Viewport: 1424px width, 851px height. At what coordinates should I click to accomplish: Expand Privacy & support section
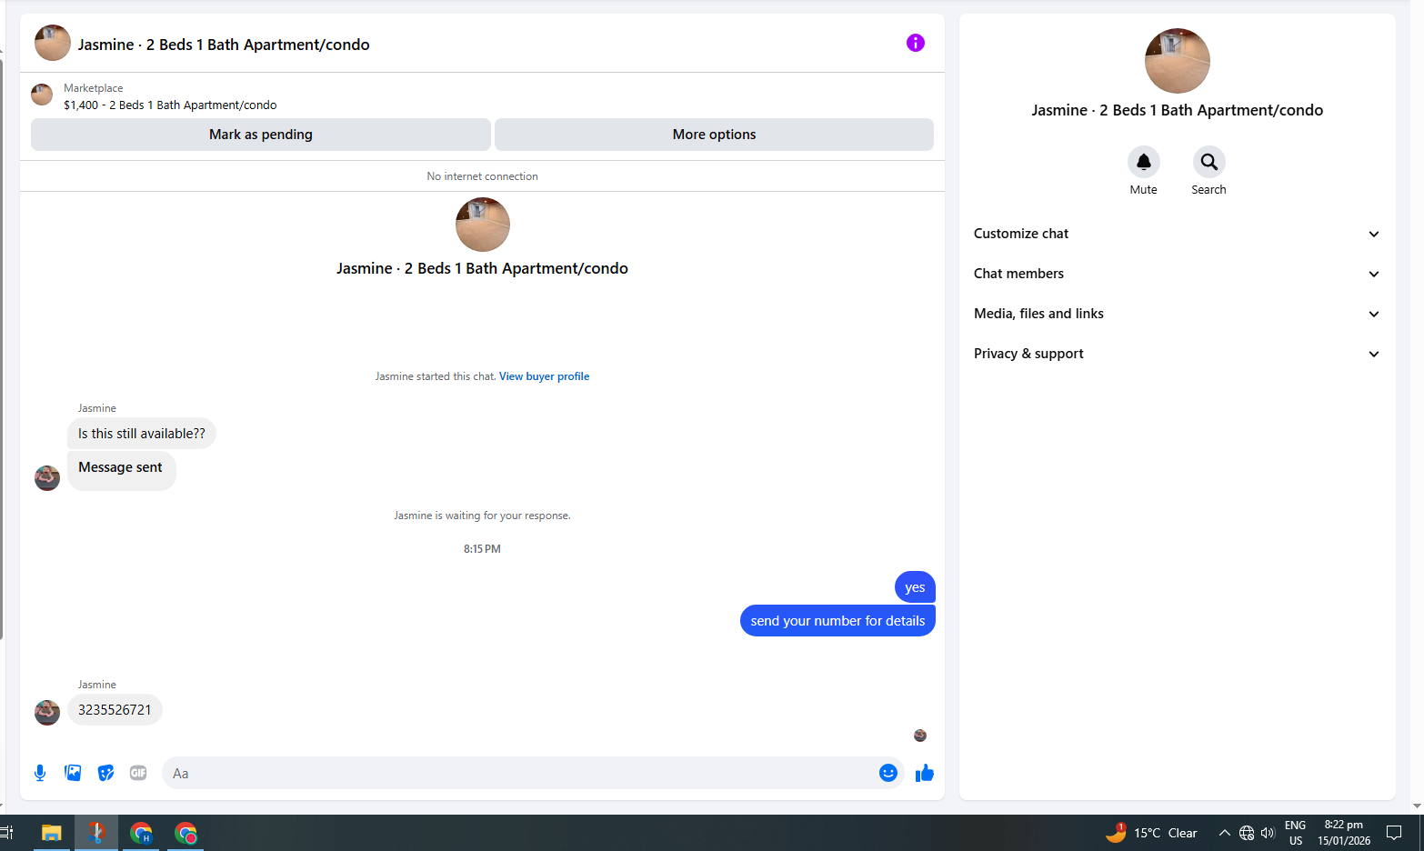1177,354
